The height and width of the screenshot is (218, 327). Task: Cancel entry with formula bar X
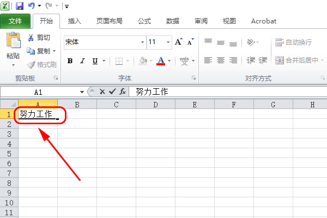click(102, 92)
